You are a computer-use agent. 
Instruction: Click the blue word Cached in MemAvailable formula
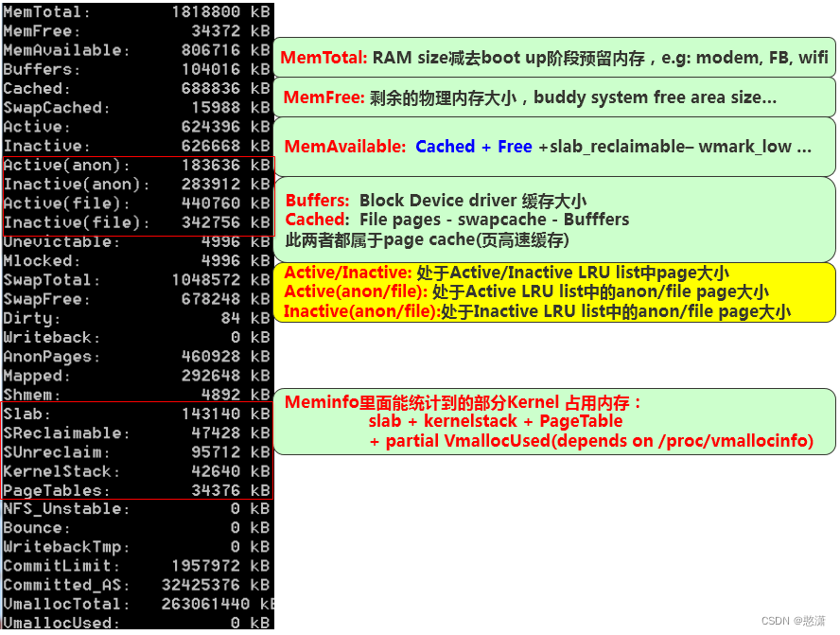click(446, 147)
